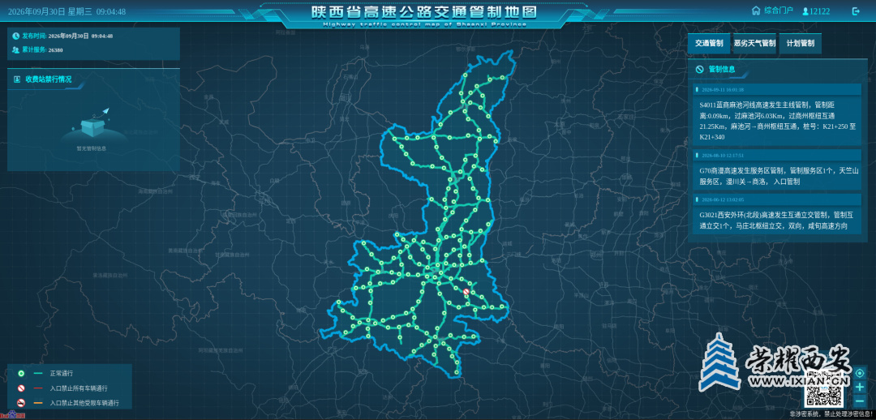876x420 pixels.
Task: Click the 2026-06-12 13:02:05 timestamp
Action: click(x=723, y=199)
